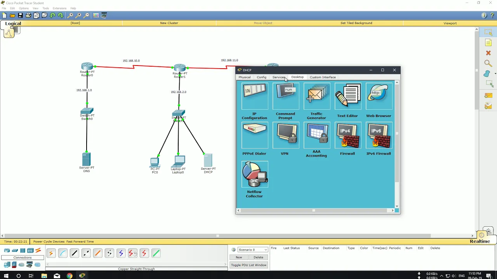Click the Delete scenario button
The width and height of the screenshot is (497, 279).
click(x=258, y=257)
